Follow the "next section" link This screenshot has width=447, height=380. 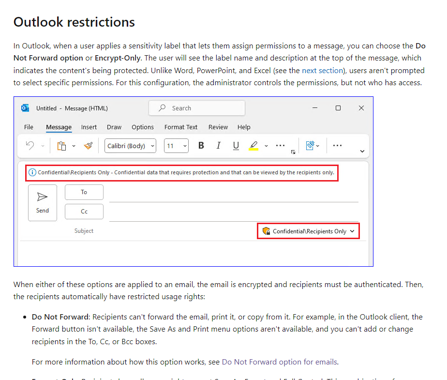[x=322, y=71]
